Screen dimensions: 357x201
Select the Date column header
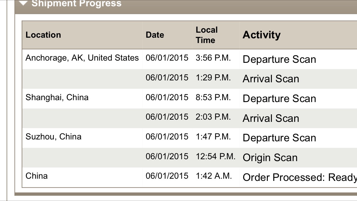tap(155, 35)
